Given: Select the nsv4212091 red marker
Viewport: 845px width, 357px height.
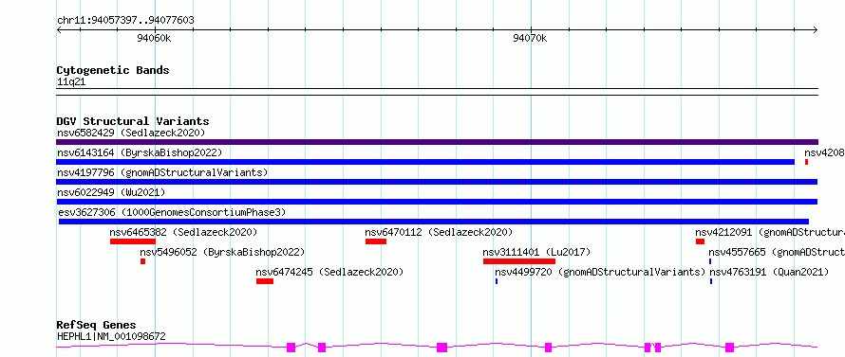Looking at the screenshot, I should pos(700,241).
